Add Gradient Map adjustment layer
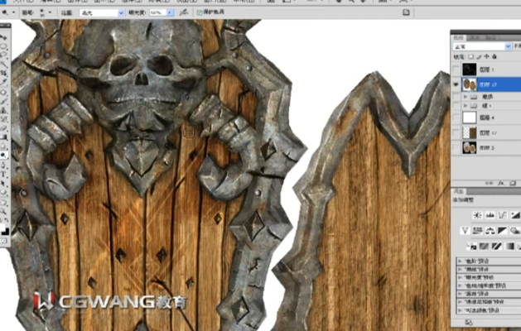Screen dimensions: 521x331 pyautogui.click(x=509, y=246)
